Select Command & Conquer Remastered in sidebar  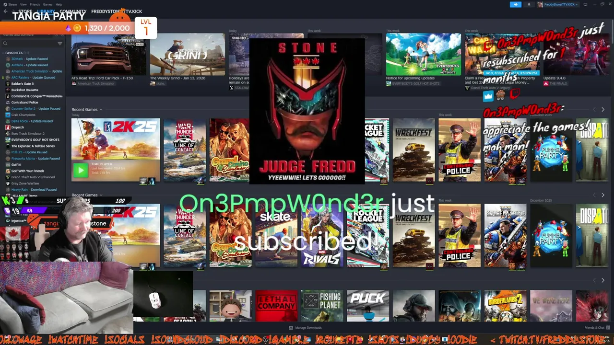tap(37, 96)
